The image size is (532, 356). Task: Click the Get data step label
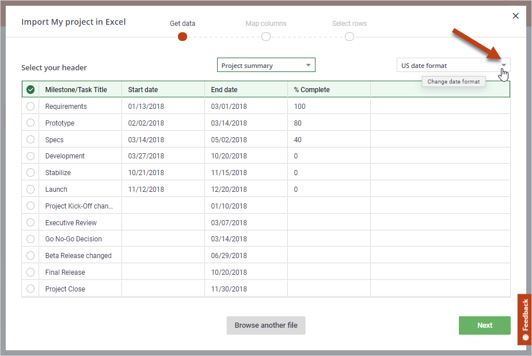point(183,23)
